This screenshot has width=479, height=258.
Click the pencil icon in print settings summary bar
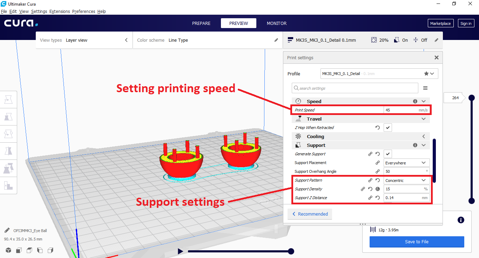pos(437,40)
